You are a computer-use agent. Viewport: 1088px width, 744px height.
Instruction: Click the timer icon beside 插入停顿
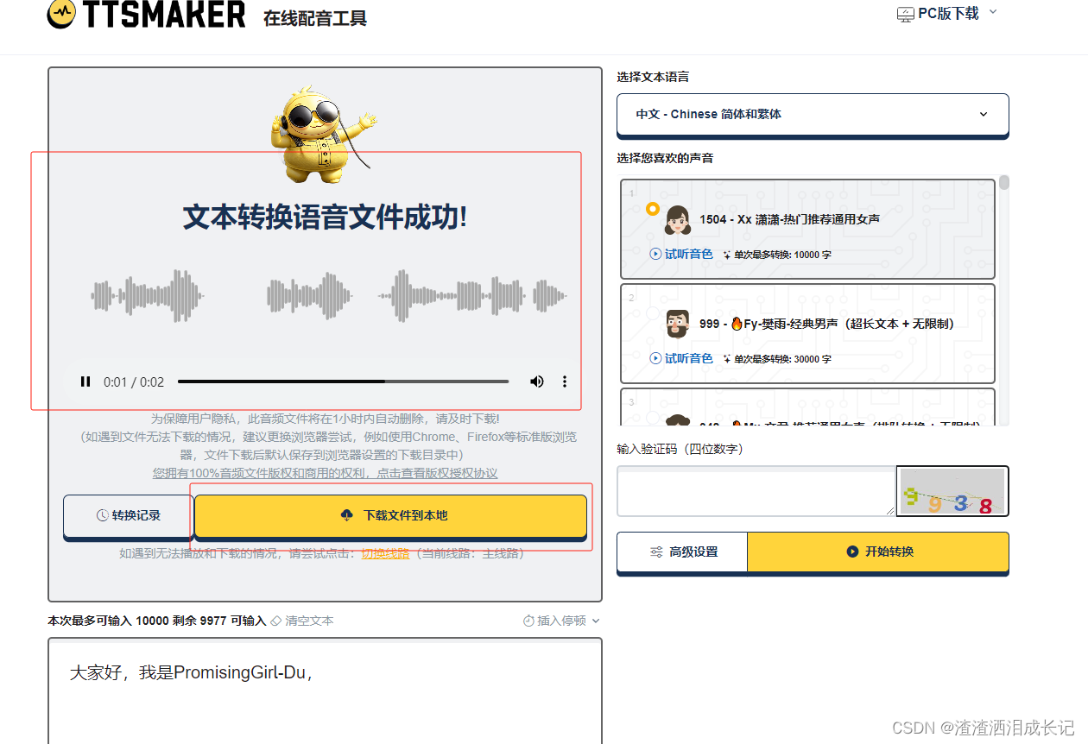528,621
